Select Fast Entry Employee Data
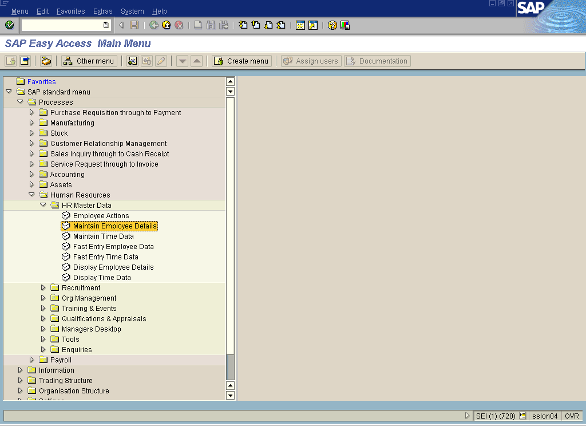 [114, 246]
